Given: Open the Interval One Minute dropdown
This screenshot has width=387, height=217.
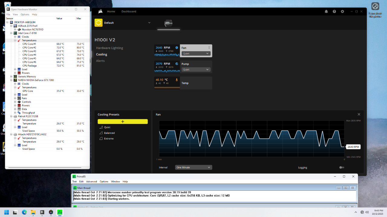Looking at the screenshot, I should point(193,167).
